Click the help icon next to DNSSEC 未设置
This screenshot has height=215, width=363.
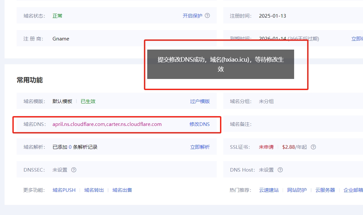(x=74, y=170)
